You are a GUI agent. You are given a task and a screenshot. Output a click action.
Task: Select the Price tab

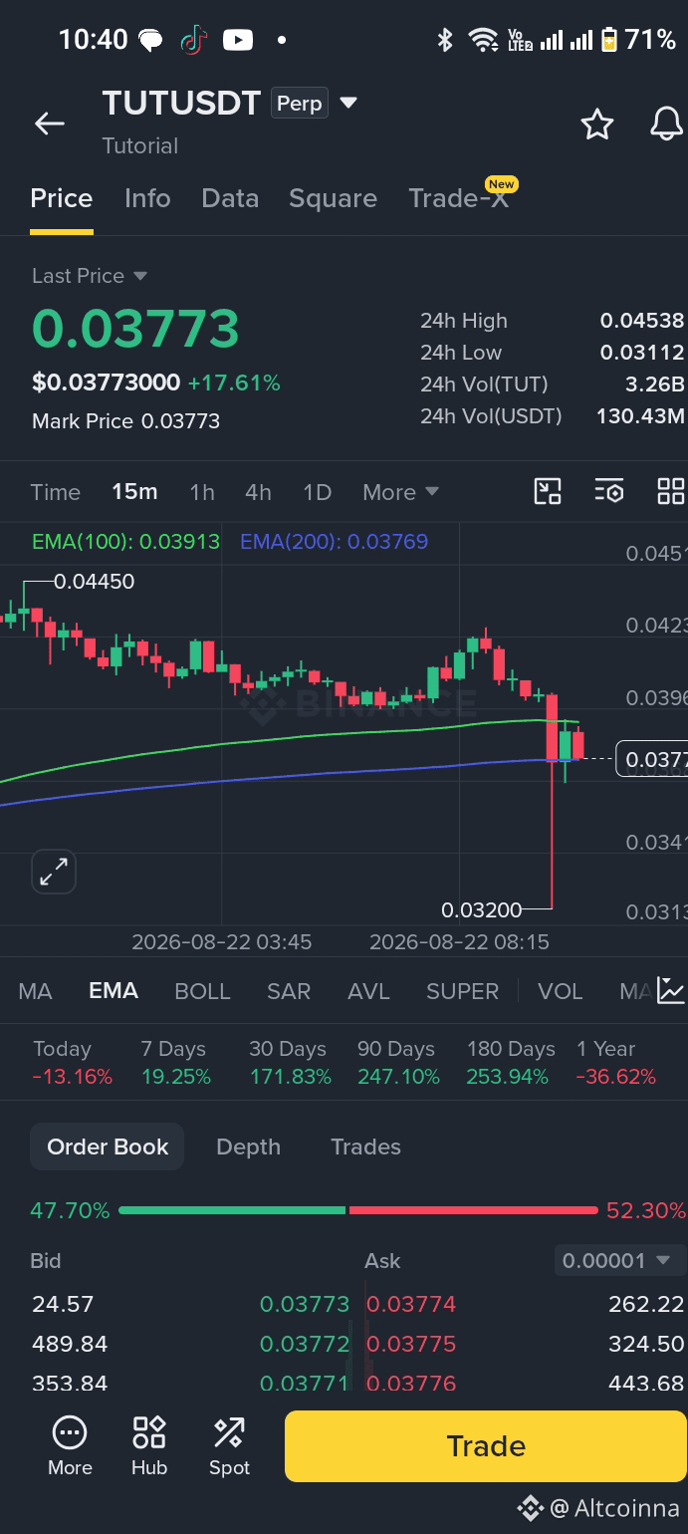62,198
